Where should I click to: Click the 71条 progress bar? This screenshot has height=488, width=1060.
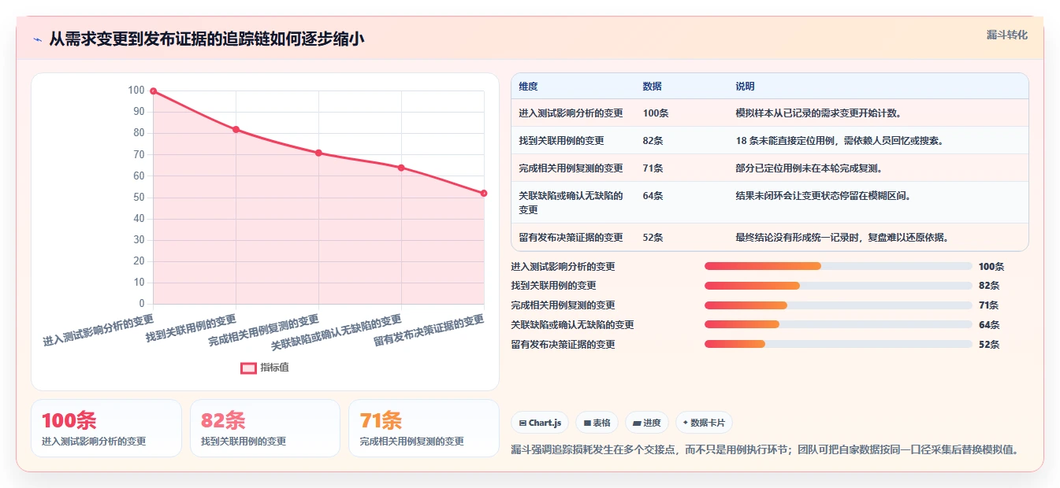(x=839, y=305)
